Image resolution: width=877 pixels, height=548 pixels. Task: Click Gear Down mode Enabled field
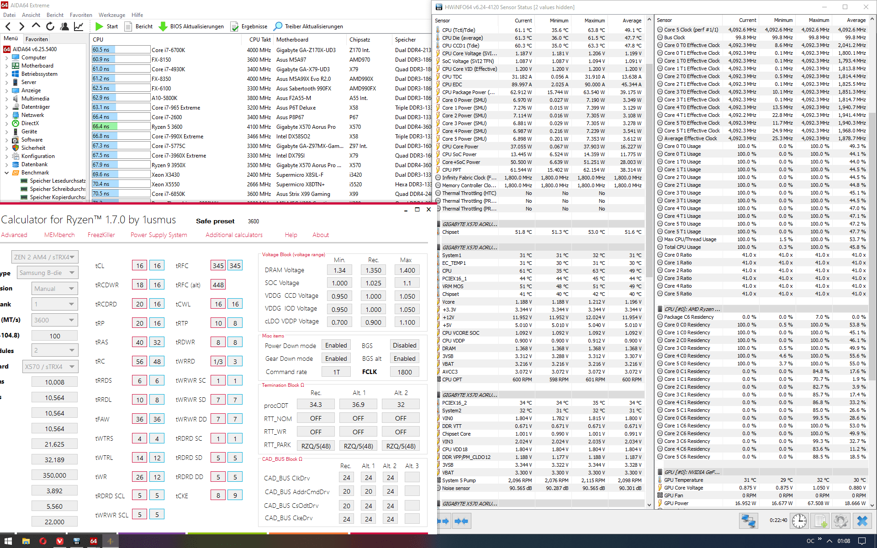[336, 358]
